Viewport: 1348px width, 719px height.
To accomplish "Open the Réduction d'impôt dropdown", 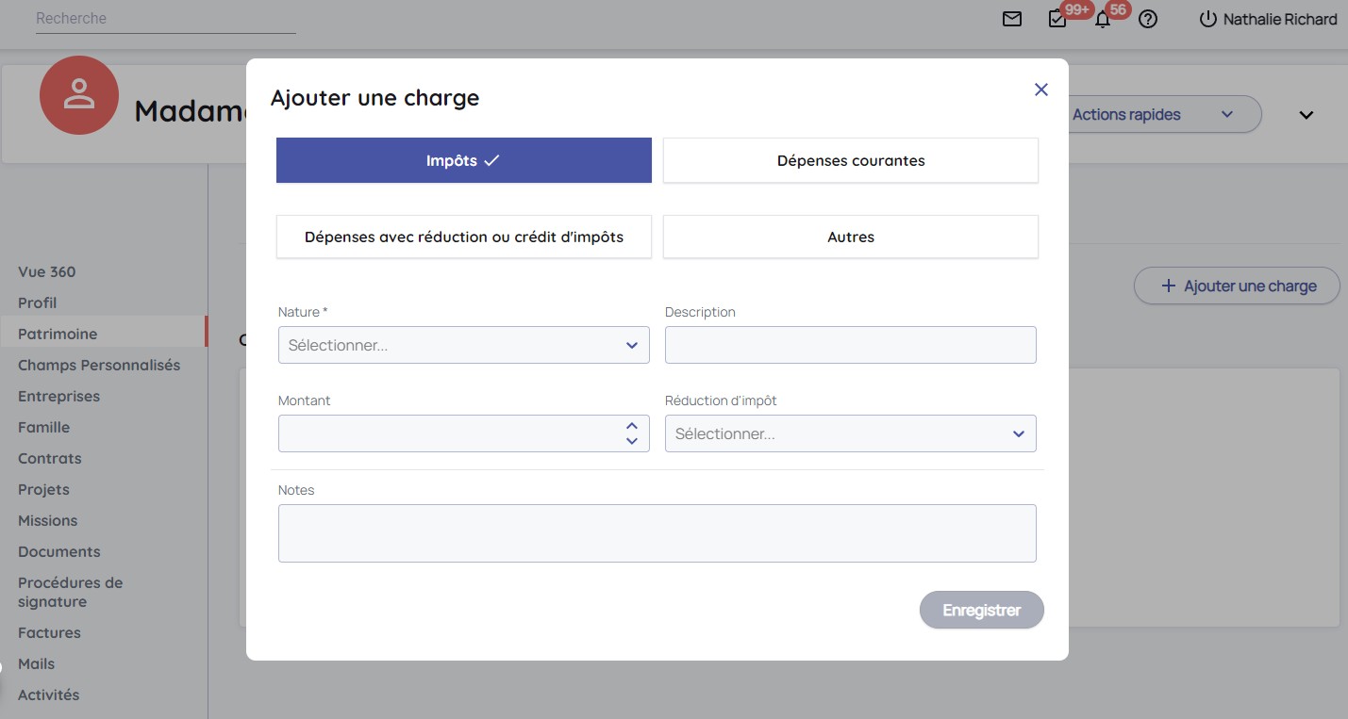I will [850, 433].
